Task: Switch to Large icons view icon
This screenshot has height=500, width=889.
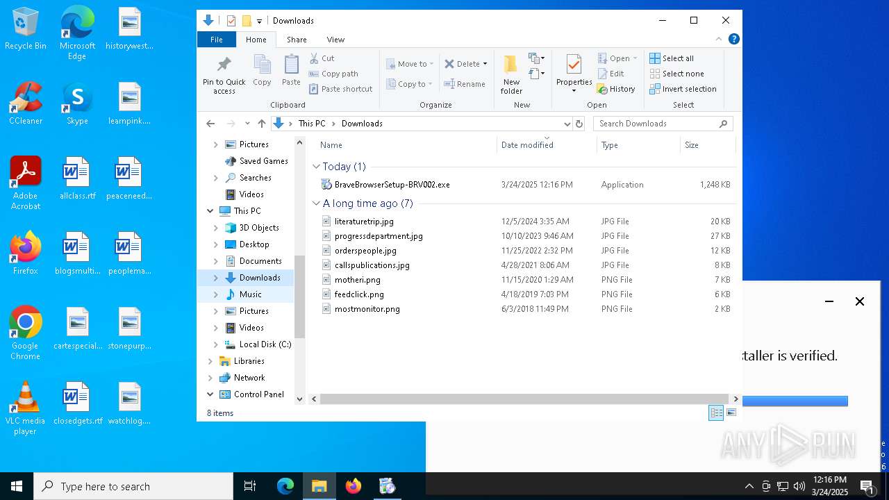Action: tap(731, 413)
